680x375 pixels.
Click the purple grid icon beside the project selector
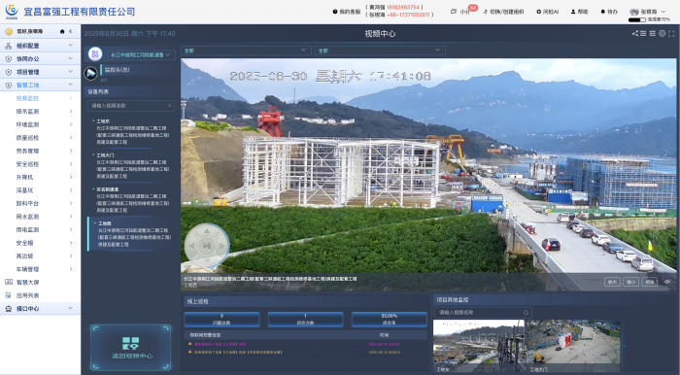95,54
